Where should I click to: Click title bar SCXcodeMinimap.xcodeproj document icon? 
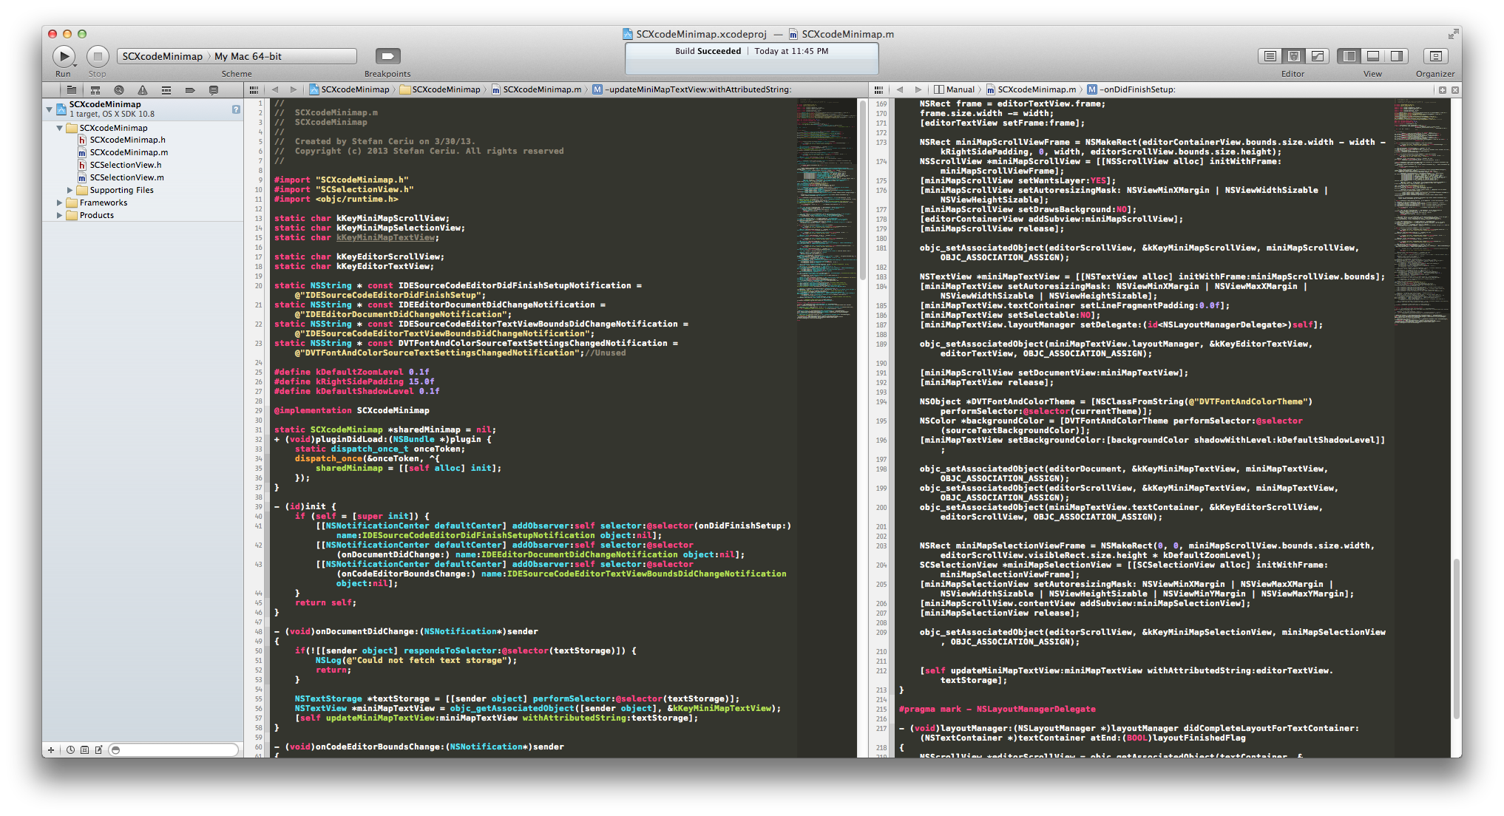[x=628, y=34]
